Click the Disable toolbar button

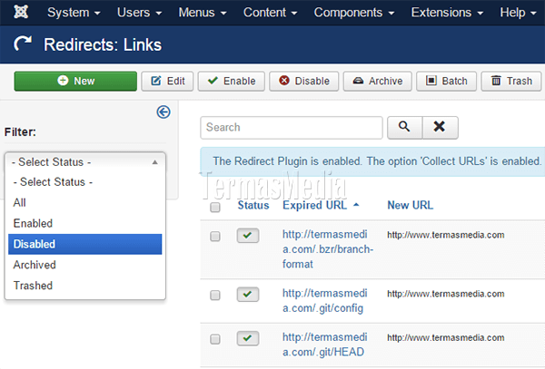[303, 82]
